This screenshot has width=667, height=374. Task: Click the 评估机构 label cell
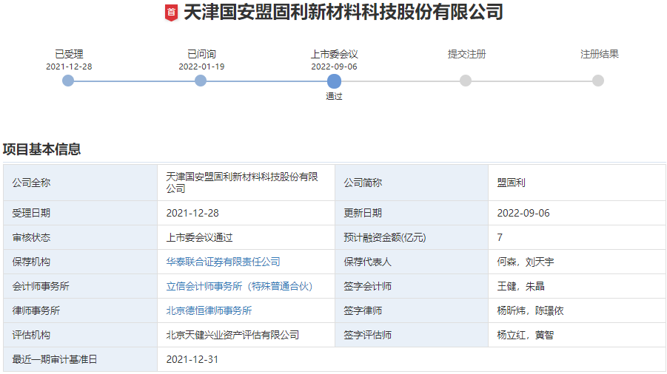point(81,335)
